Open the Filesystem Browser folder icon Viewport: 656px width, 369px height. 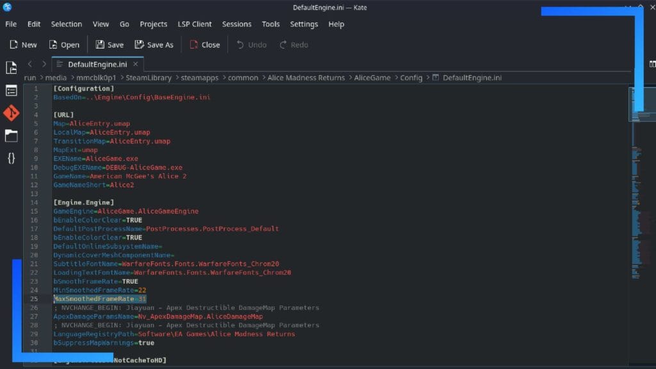pyautogui.click(x=11, y=135)
